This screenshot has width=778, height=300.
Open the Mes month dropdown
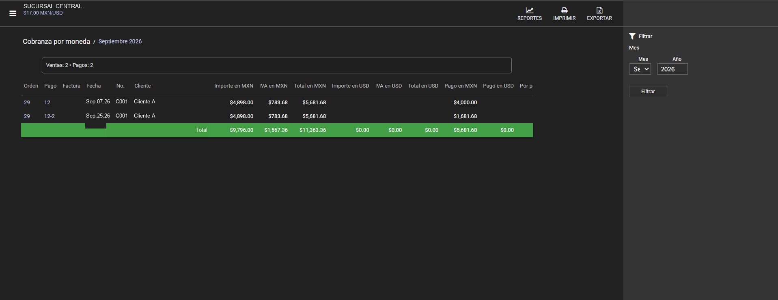(640, 69)
